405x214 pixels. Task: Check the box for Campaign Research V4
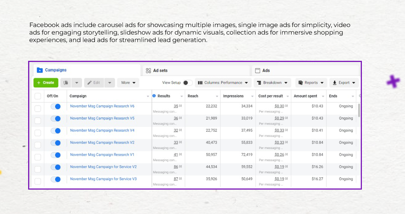(38, 133)
